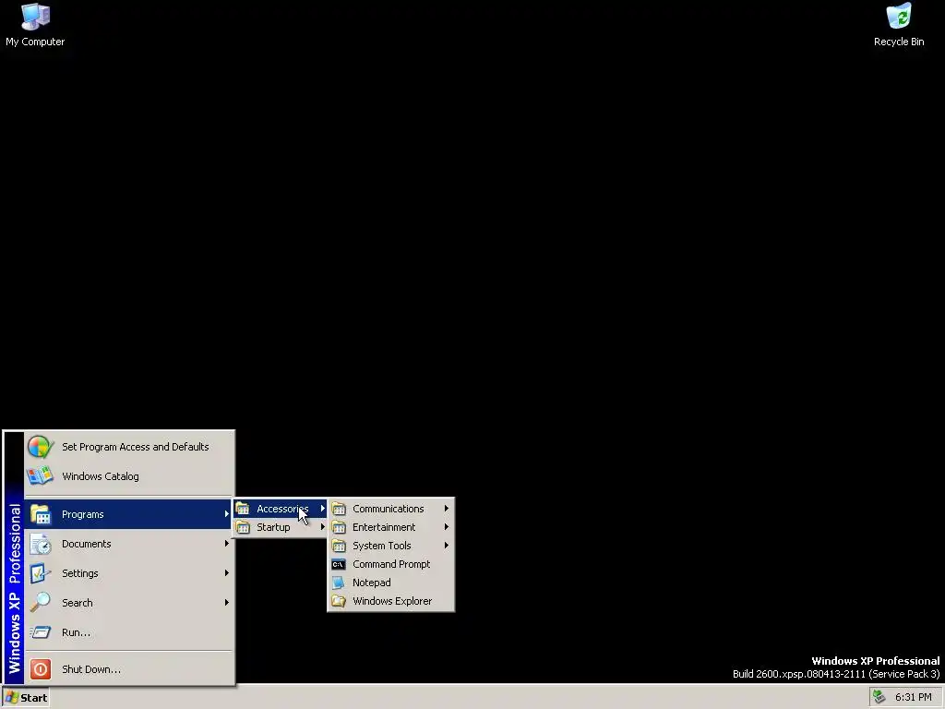Click the red Shut Down power icon

tap(41, 669)
